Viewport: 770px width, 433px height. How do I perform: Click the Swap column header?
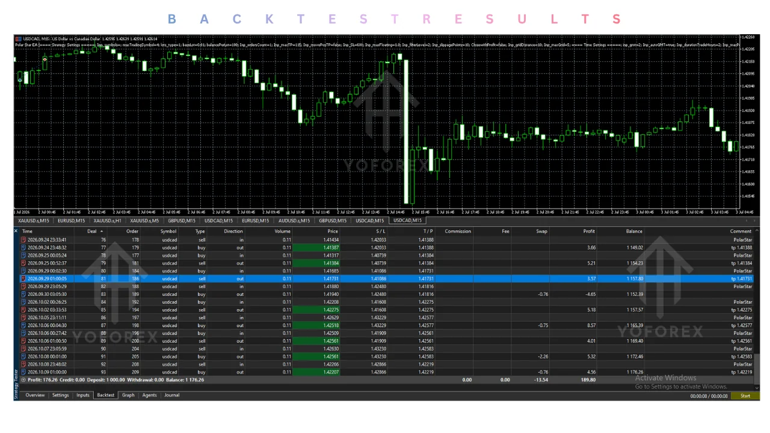[x=541, y=232]
